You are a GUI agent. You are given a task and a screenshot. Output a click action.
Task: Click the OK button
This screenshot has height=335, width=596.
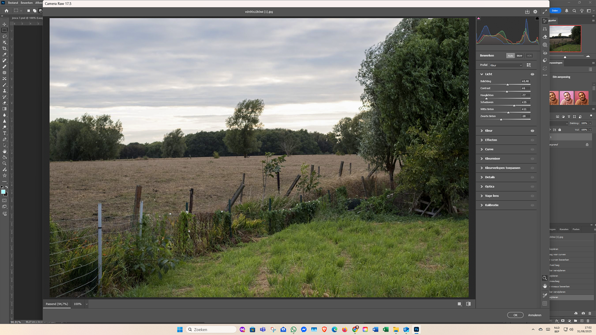coord(515,315)
